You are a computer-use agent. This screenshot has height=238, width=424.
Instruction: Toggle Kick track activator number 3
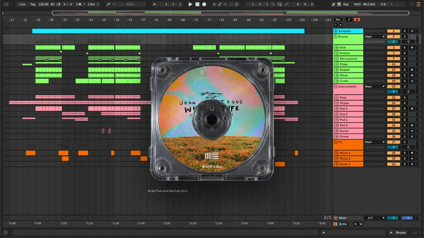pyautogui.click(x=394, y=48)
